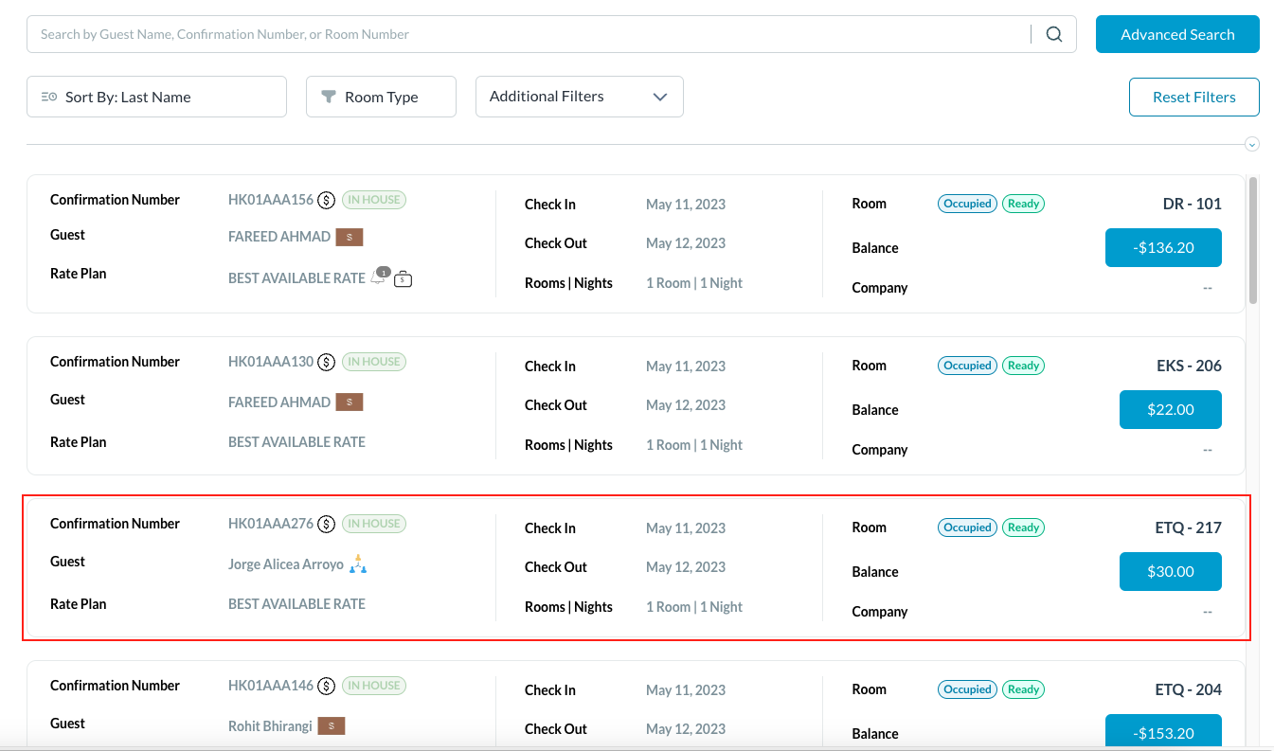Click the Advanced Search button
Image resolution: width=1274 pixels, height=751 pixels.
1177,34
